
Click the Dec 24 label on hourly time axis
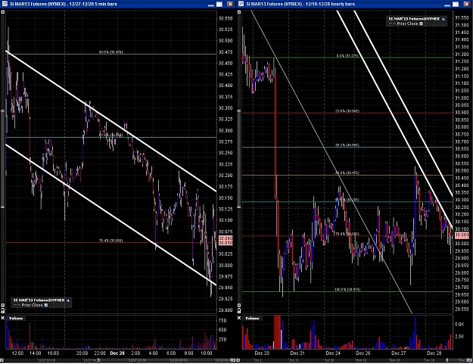(x=333, y=353)
